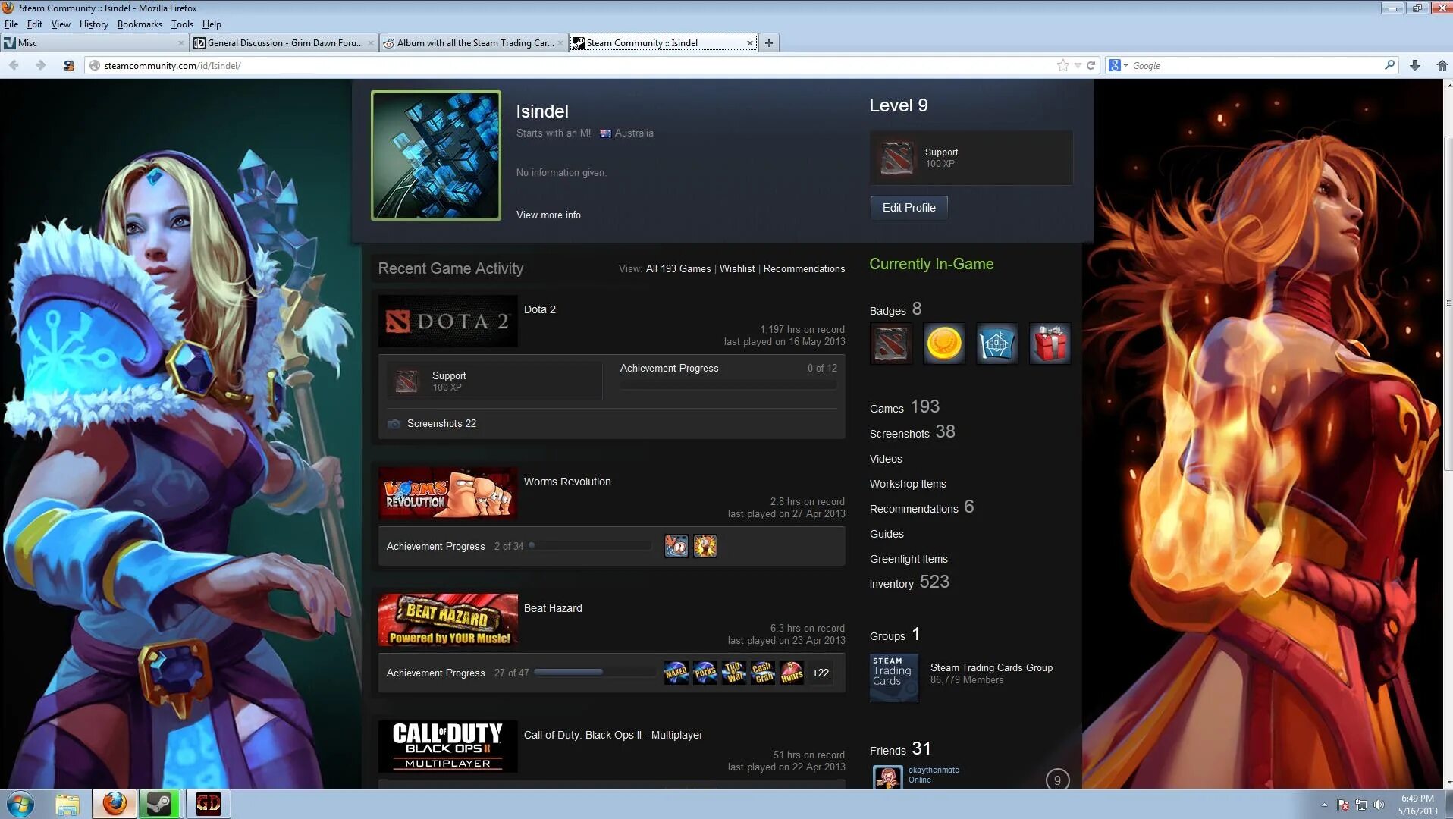The image size is (1453, 819).
Task: Show the +22 more Beat Hazard achievements
Action: [821, 673]
